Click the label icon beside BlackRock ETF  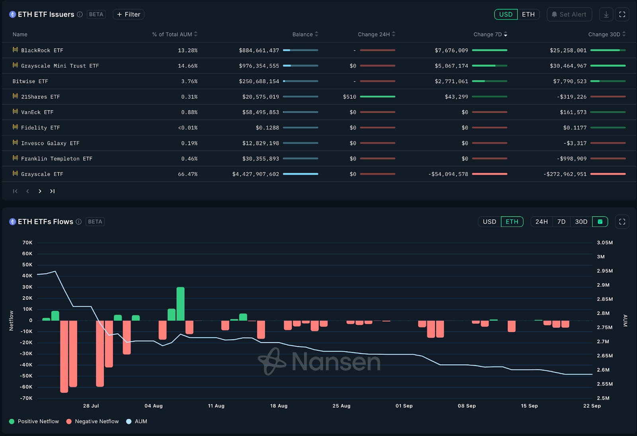(x=15, y=50)
